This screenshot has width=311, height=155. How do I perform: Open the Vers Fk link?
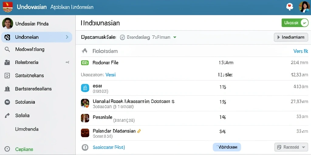(300, 51)
